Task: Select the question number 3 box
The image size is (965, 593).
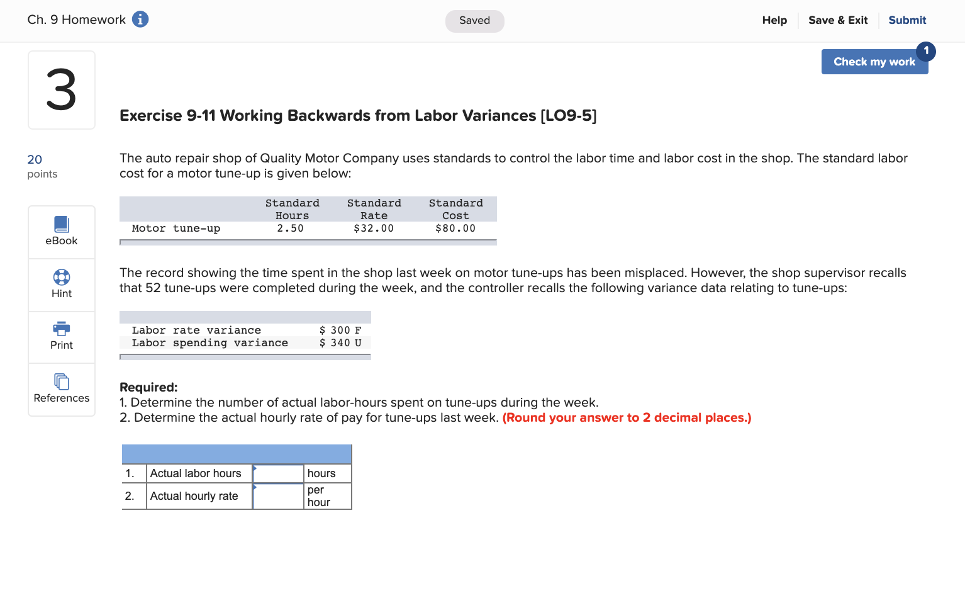Action: point(61,89)
